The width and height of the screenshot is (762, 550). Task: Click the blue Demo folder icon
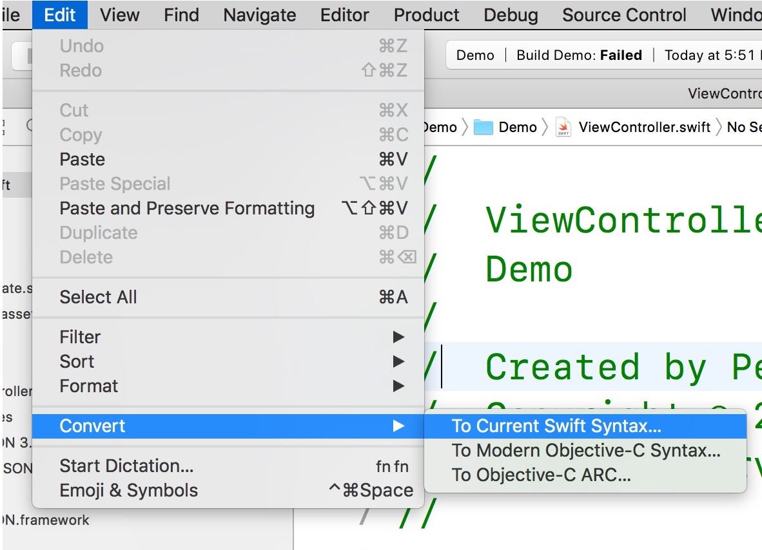click(x=483, y=127)
